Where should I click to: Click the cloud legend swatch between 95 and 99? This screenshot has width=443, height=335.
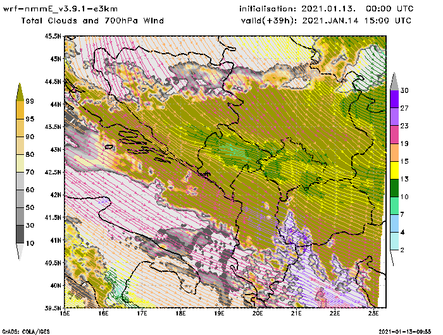click(20, 110)
